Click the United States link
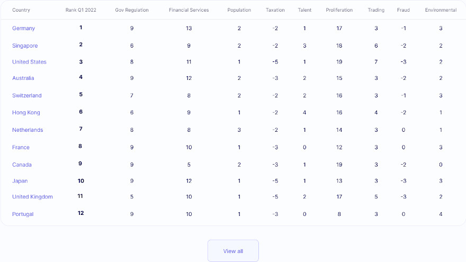The width and height of the screenshot is (466, 262). click(29, 62)
